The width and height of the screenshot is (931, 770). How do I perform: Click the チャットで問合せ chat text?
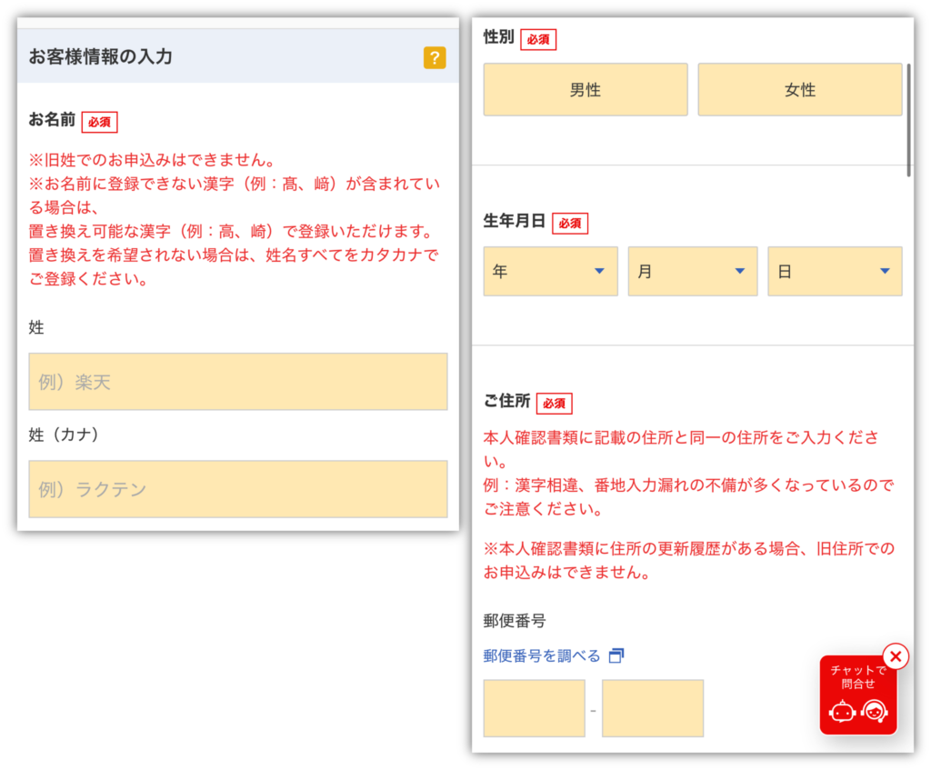pyautogui.click(x=857, y=677)
